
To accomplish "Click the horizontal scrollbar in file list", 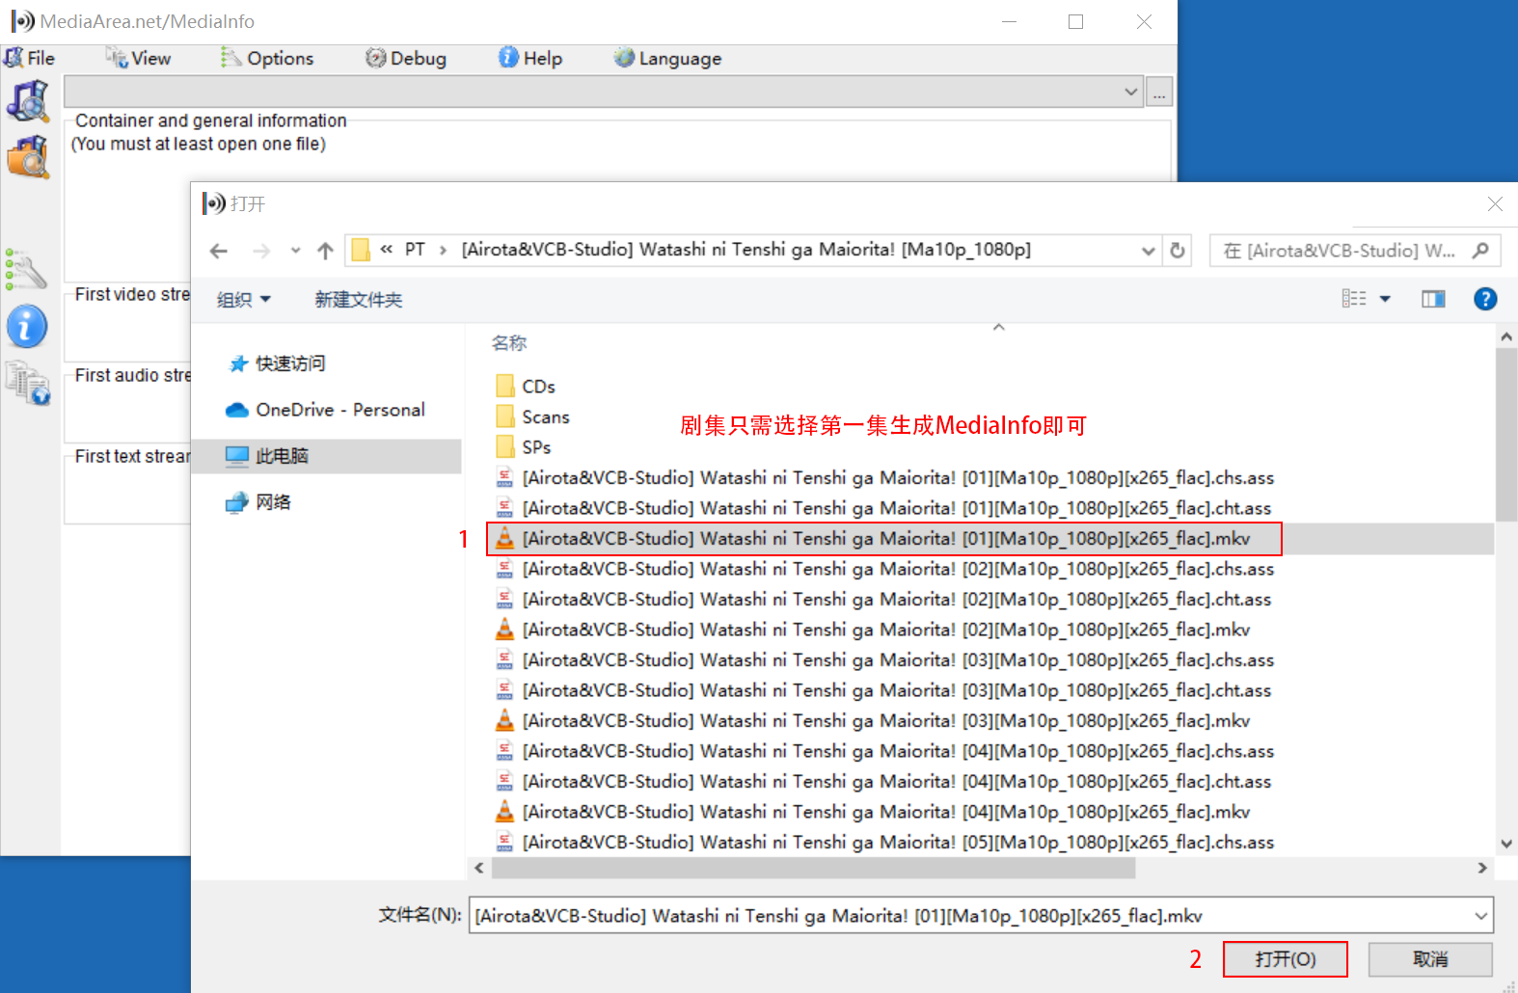I will click(813, 869).
